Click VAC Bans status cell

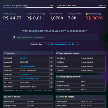pyautogui.click(x=93, y=62)
